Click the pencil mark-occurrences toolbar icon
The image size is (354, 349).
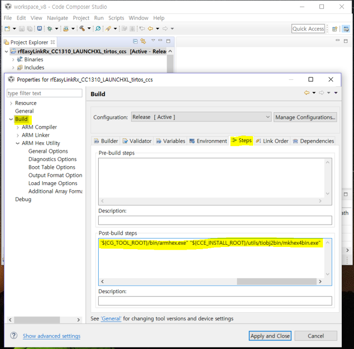108,28
